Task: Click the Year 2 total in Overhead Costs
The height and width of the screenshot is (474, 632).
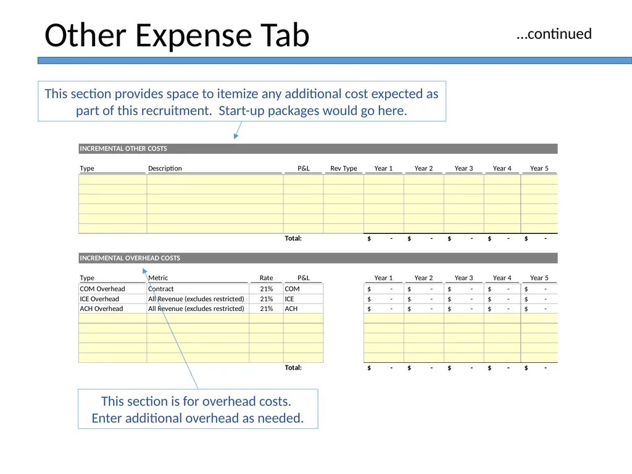Action: [423, 368]
